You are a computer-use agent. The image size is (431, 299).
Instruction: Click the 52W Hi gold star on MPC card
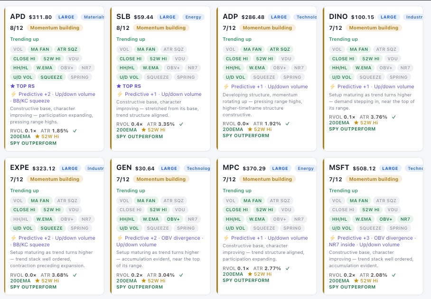(250, 274)
